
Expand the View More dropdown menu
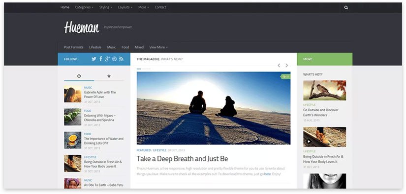pos(158,47)
